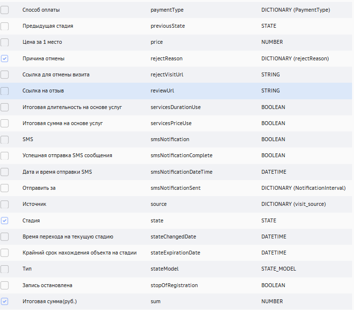Select 'smsNotificationComplete' field code

point(181,155)
